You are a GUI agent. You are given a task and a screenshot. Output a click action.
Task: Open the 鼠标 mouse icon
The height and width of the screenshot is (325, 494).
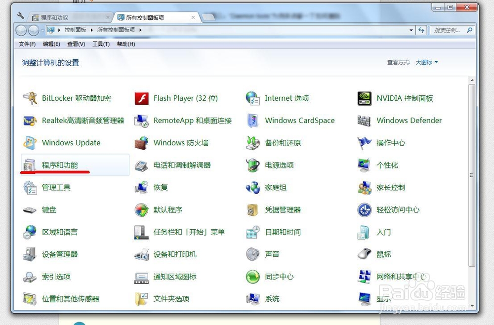pyautogui.click(x=365, y=254)
